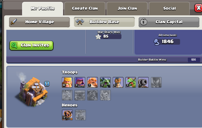Show the Home Village profile
The height and width of the screenshot is (128, 202).
coord(39,22)
